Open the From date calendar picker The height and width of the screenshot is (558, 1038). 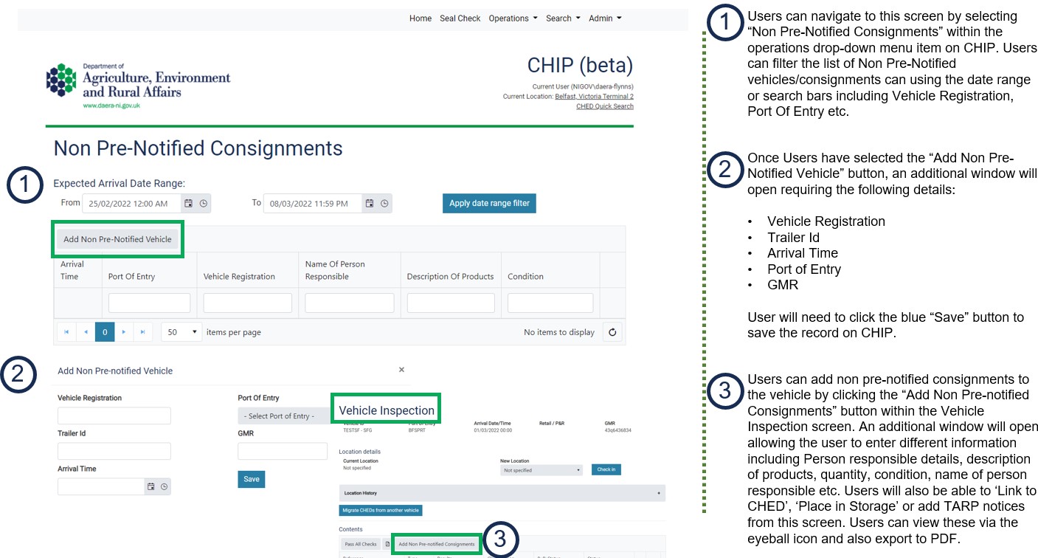[188, 204]
